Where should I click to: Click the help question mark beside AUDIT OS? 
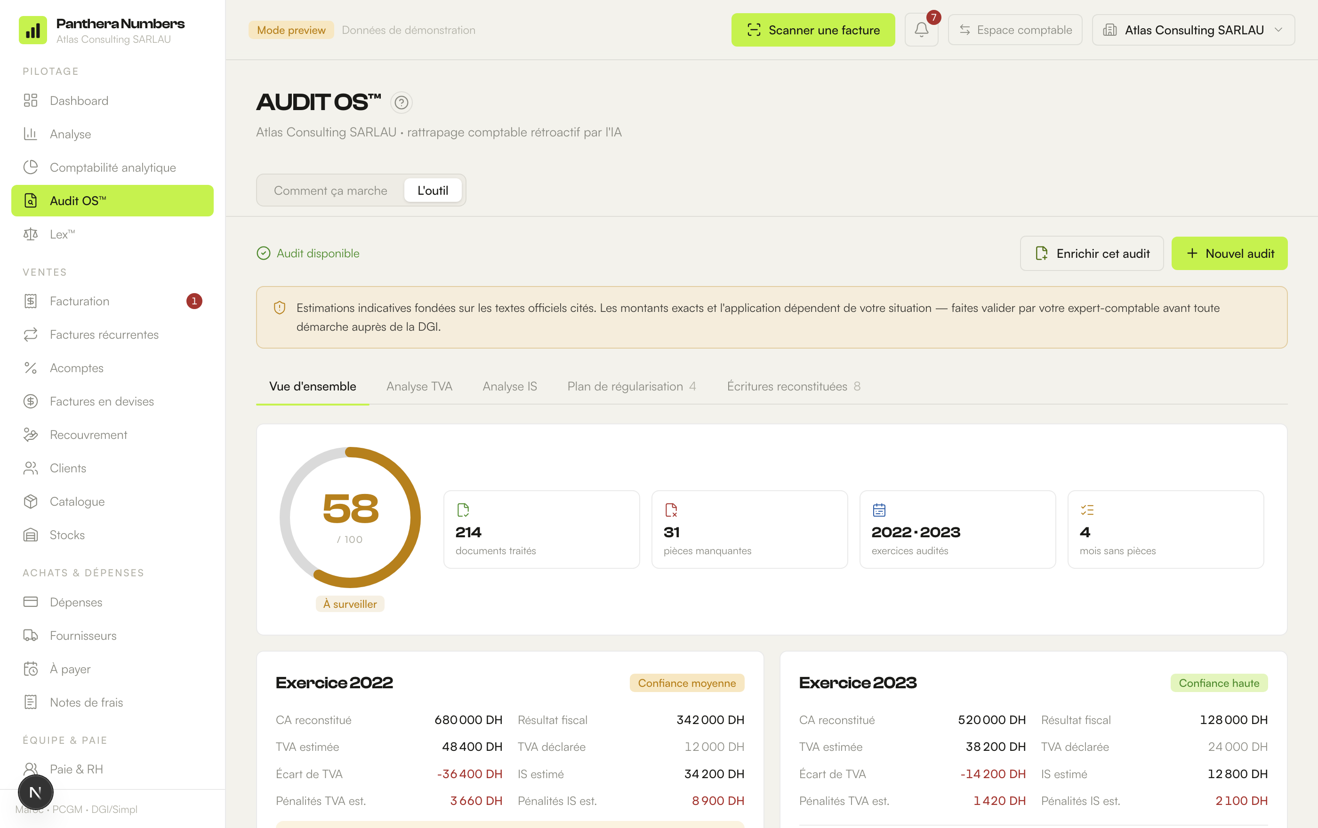tap(401, 103)
